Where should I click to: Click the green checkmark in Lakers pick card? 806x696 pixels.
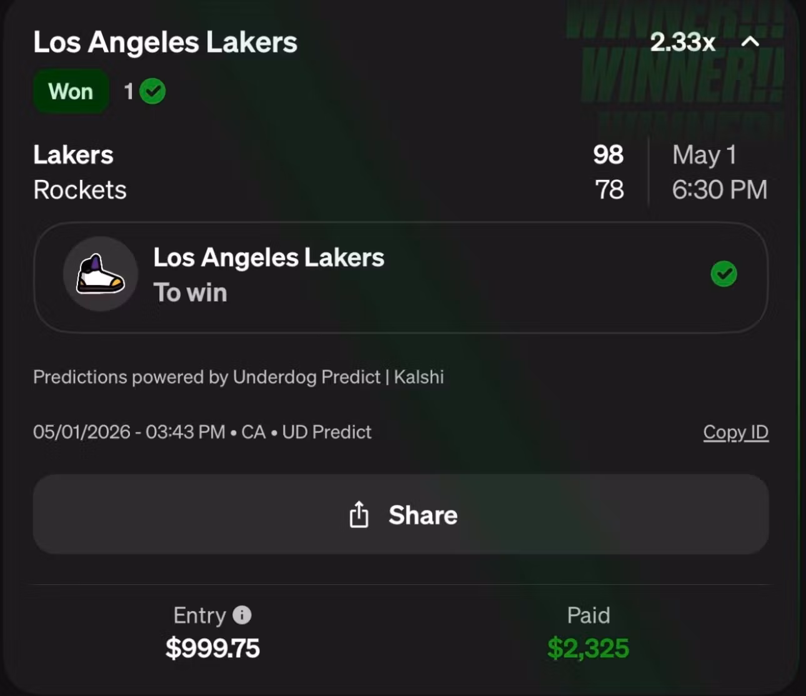click(x=724, y=274)
